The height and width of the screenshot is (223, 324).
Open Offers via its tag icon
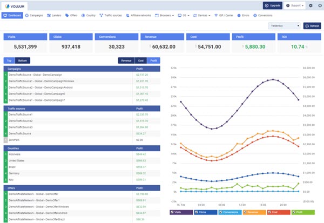[x=67, y=16]
